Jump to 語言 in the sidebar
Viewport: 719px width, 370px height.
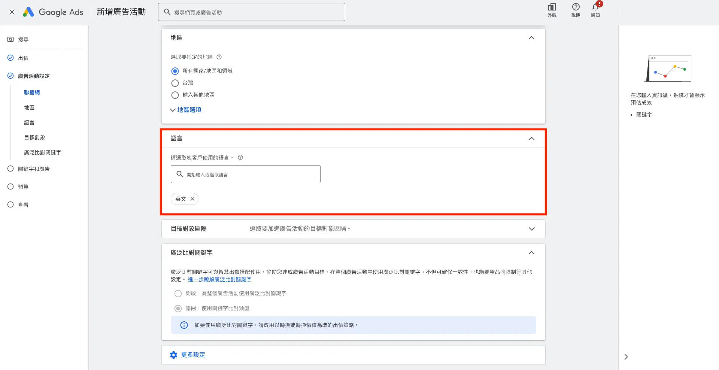pos(29,122)
